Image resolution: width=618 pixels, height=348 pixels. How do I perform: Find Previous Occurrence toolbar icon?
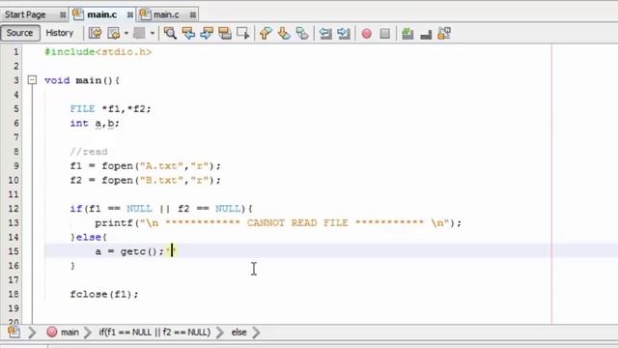click(188, 33)
